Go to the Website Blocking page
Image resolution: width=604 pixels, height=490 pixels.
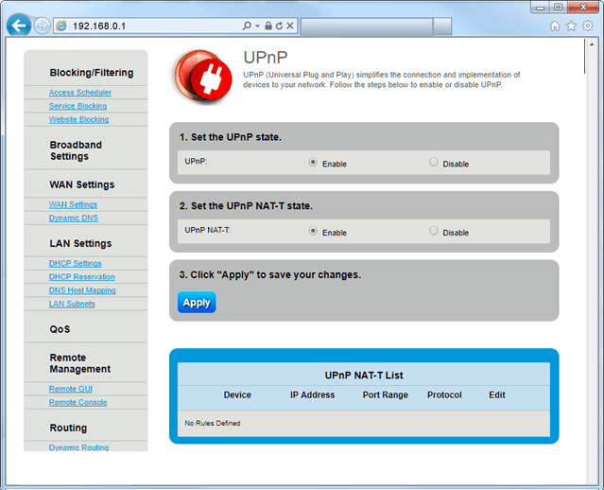coord(78,119)
